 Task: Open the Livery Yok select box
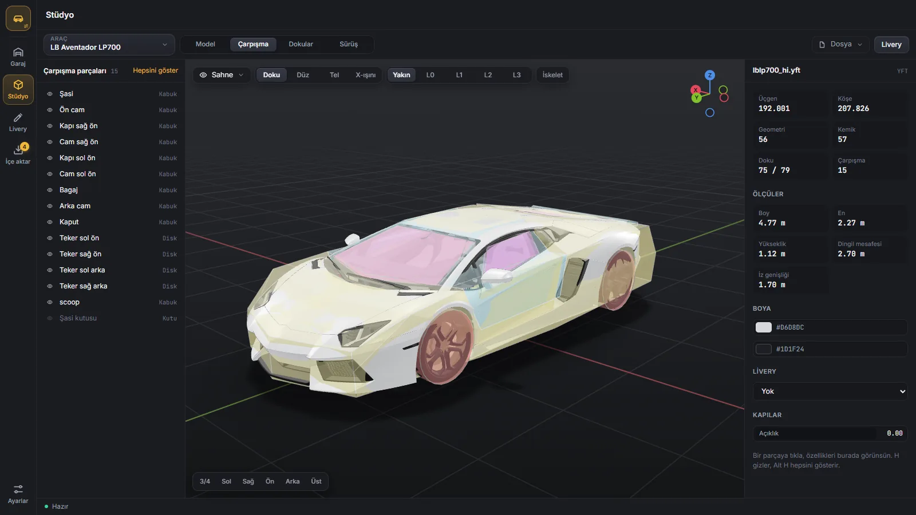(830, 391)
